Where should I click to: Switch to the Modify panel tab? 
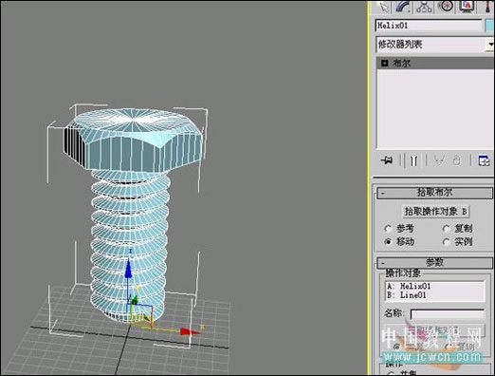tap(404, 7)
